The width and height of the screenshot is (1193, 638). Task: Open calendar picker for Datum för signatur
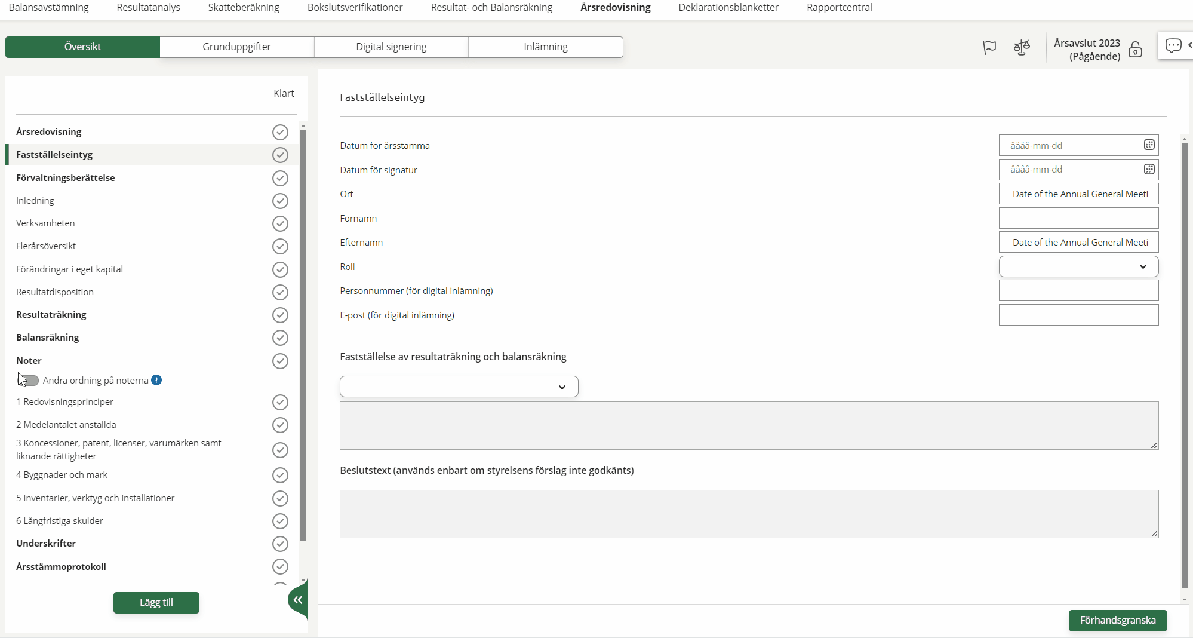click(x=1149, y=170)
